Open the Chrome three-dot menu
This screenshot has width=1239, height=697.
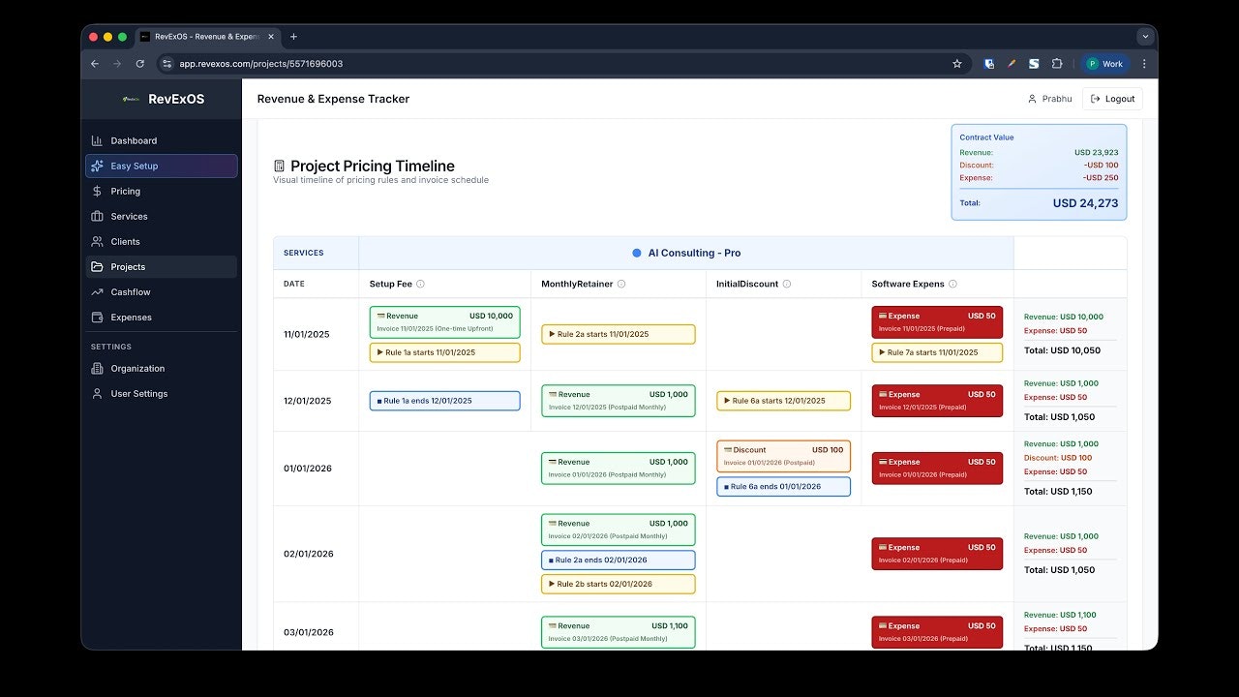[1144, 64]
